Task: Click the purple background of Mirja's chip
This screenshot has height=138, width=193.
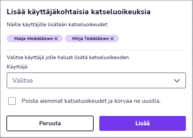Action: pyautogui.click(x=69, y=39)
